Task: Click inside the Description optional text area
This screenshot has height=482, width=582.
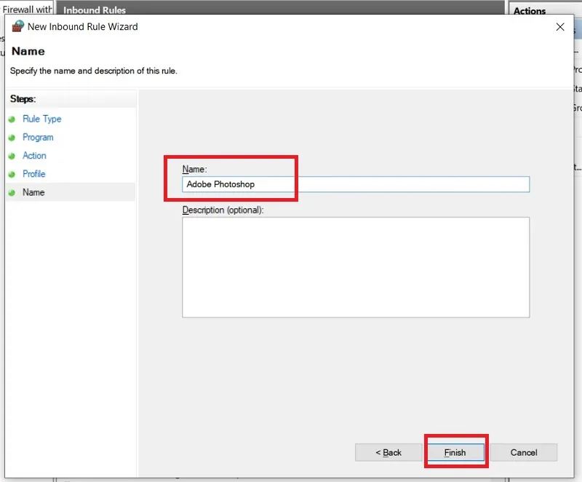Action: click(356, 267)
